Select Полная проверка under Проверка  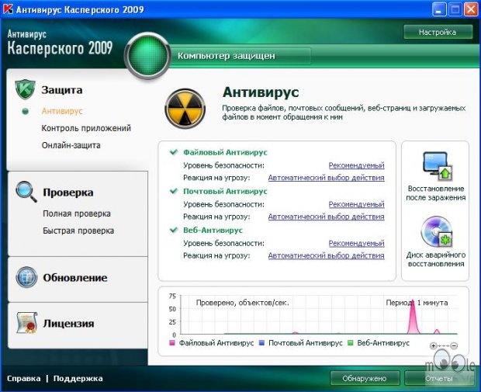77,213
